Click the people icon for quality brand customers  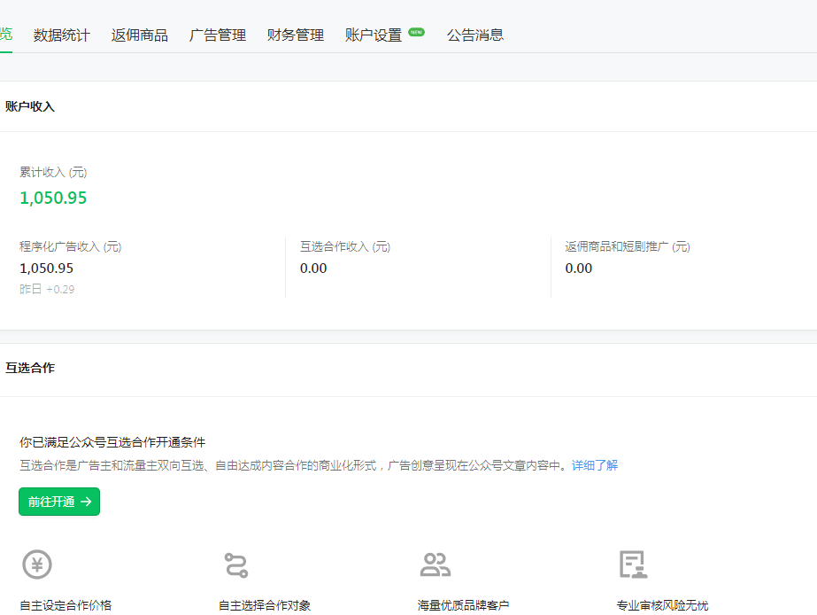point(435,564)
